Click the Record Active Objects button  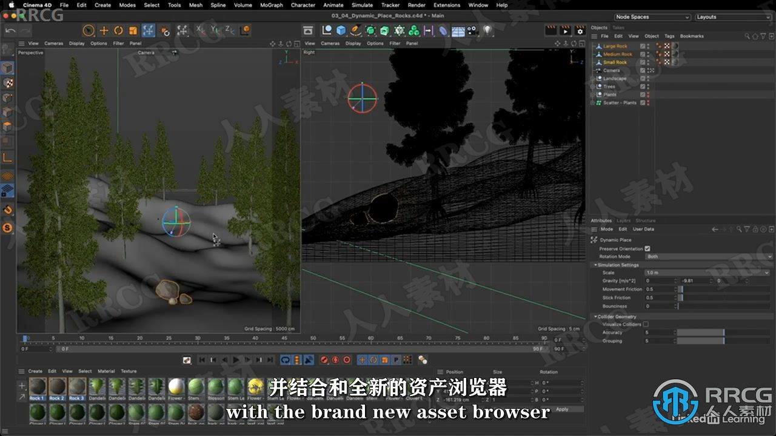(x=324, y=360)
